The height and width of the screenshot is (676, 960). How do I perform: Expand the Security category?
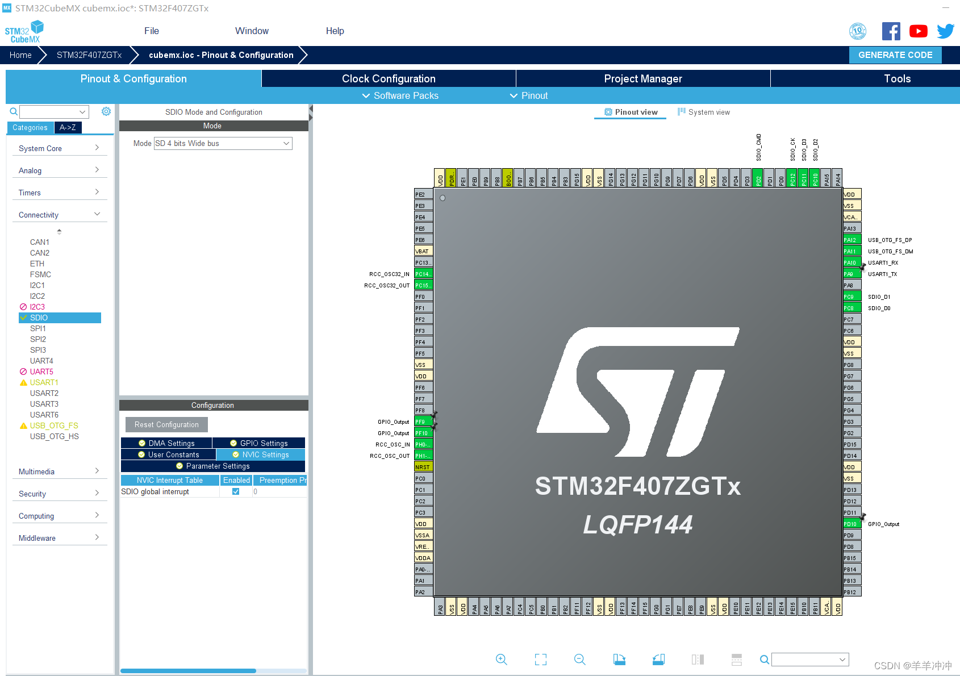tap(59, 494)
